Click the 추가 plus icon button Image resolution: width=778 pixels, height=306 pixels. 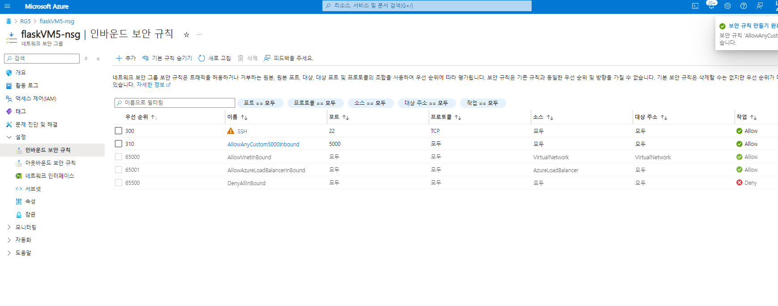click(x=126, y=58)
